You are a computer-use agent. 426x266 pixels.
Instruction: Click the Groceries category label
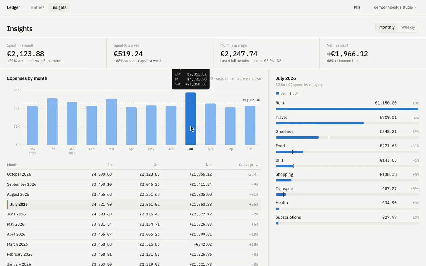click(284, 132)
